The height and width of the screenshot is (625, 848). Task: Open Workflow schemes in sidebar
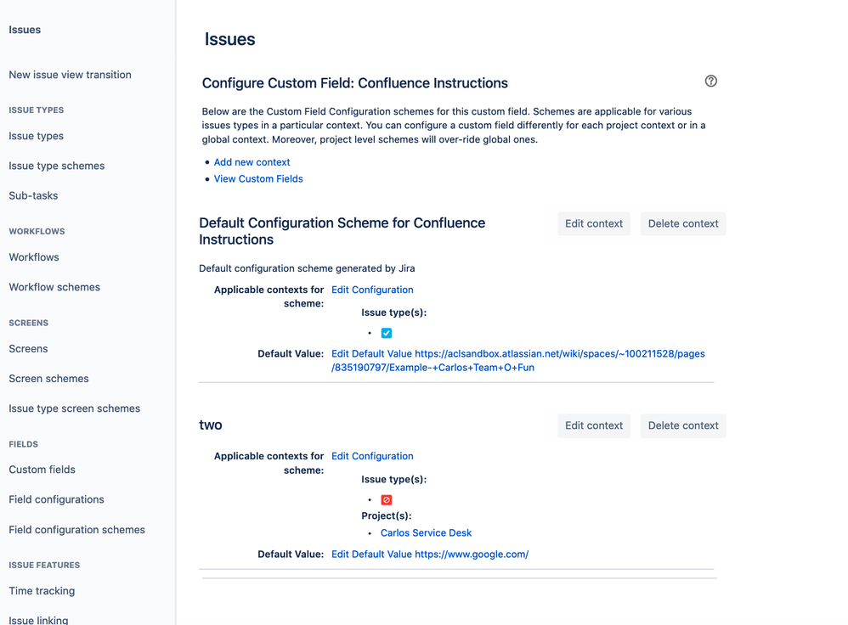pyautogui.click(x=54, y=287)
